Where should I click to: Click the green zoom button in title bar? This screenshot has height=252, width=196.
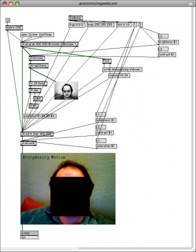[17, 3]
